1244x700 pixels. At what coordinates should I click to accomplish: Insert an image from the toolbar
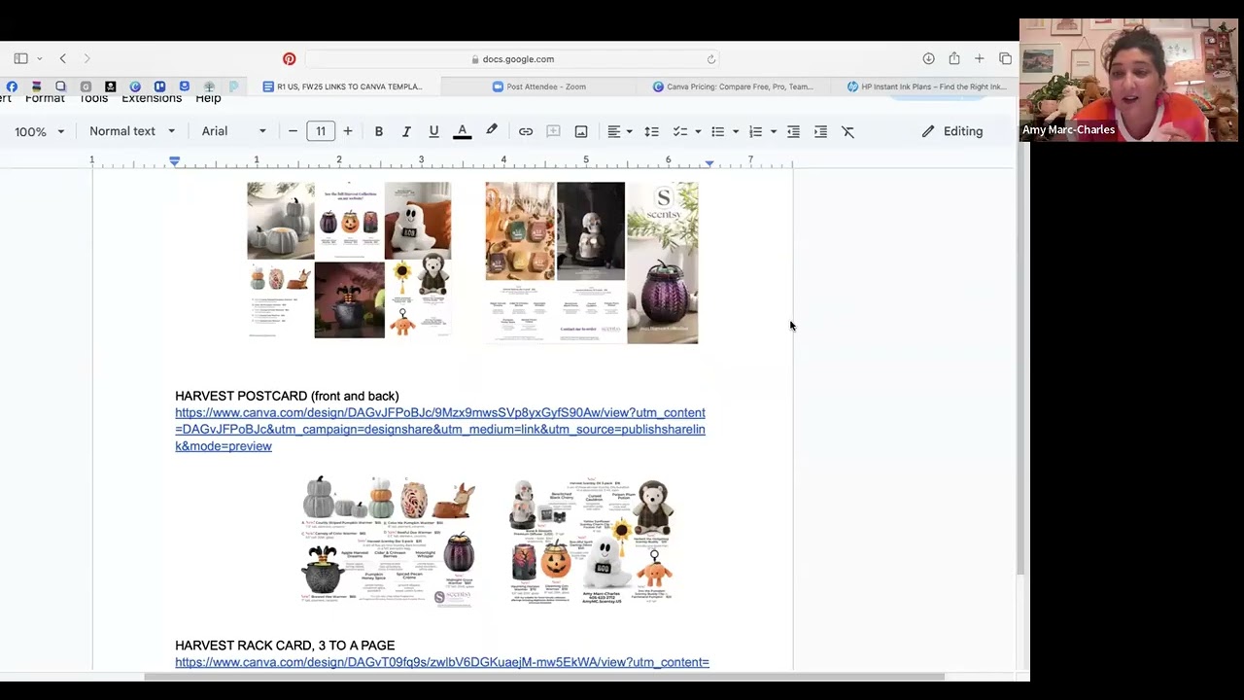581,131
